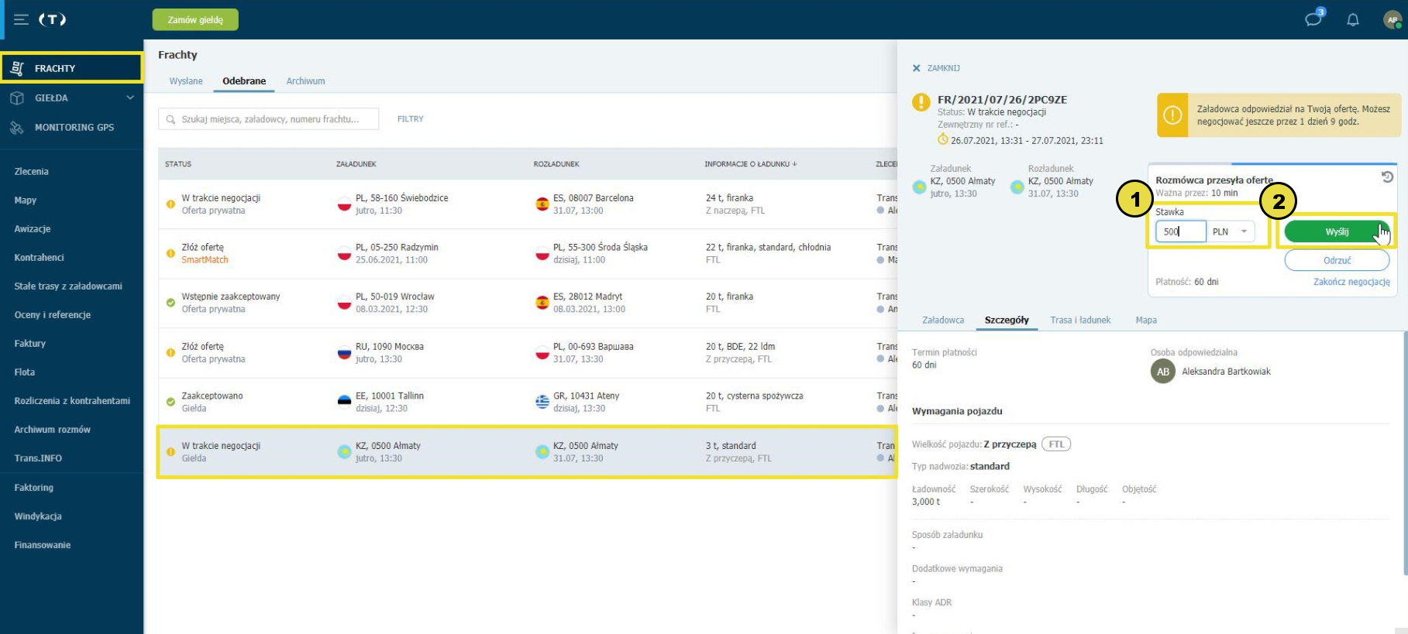Click the Odrzuć button
The image size is (1408, 634).
pyautogui.click(x=1337, y=261)
